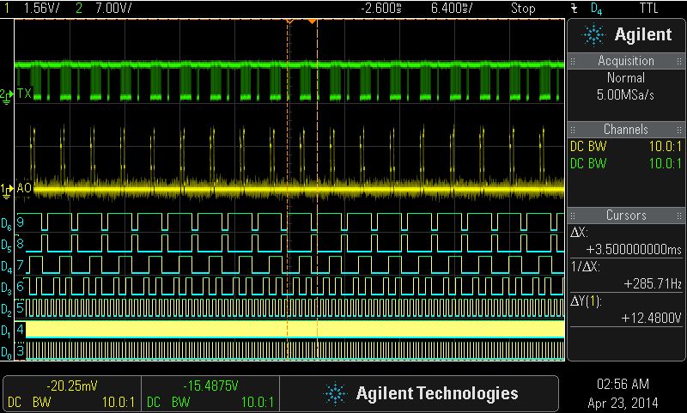
Task: Select digital channel D6 label
Action: tap(6, 225)
